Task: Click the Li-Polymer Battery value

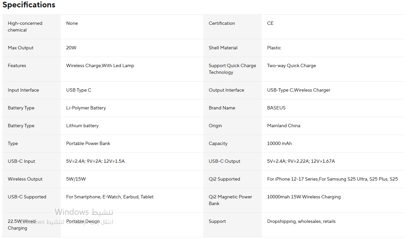Action: coord(86,108)
